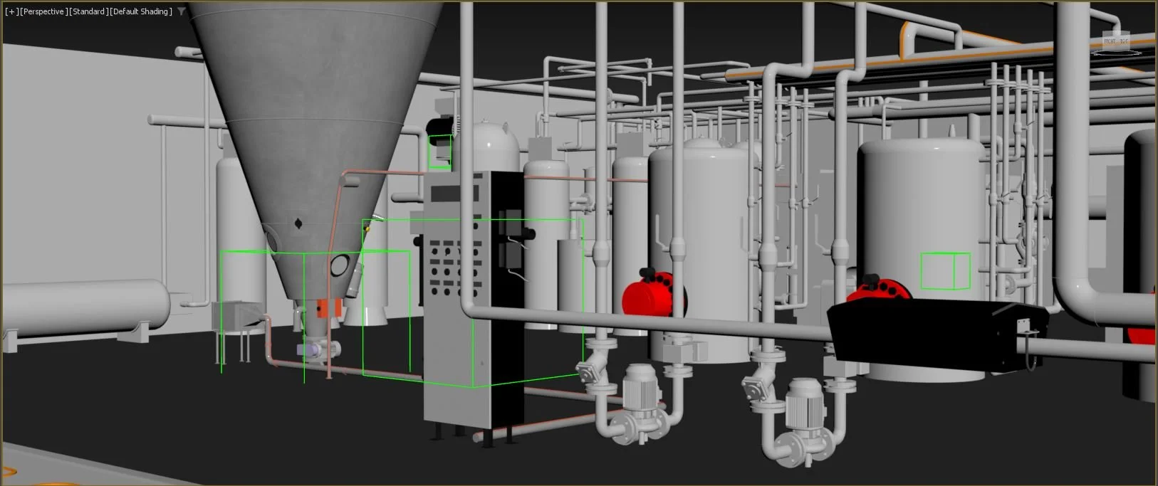This screenshot has height=486, width=1158.
Task: Open the Default Shading per-view menu
Action: (141, 11)
